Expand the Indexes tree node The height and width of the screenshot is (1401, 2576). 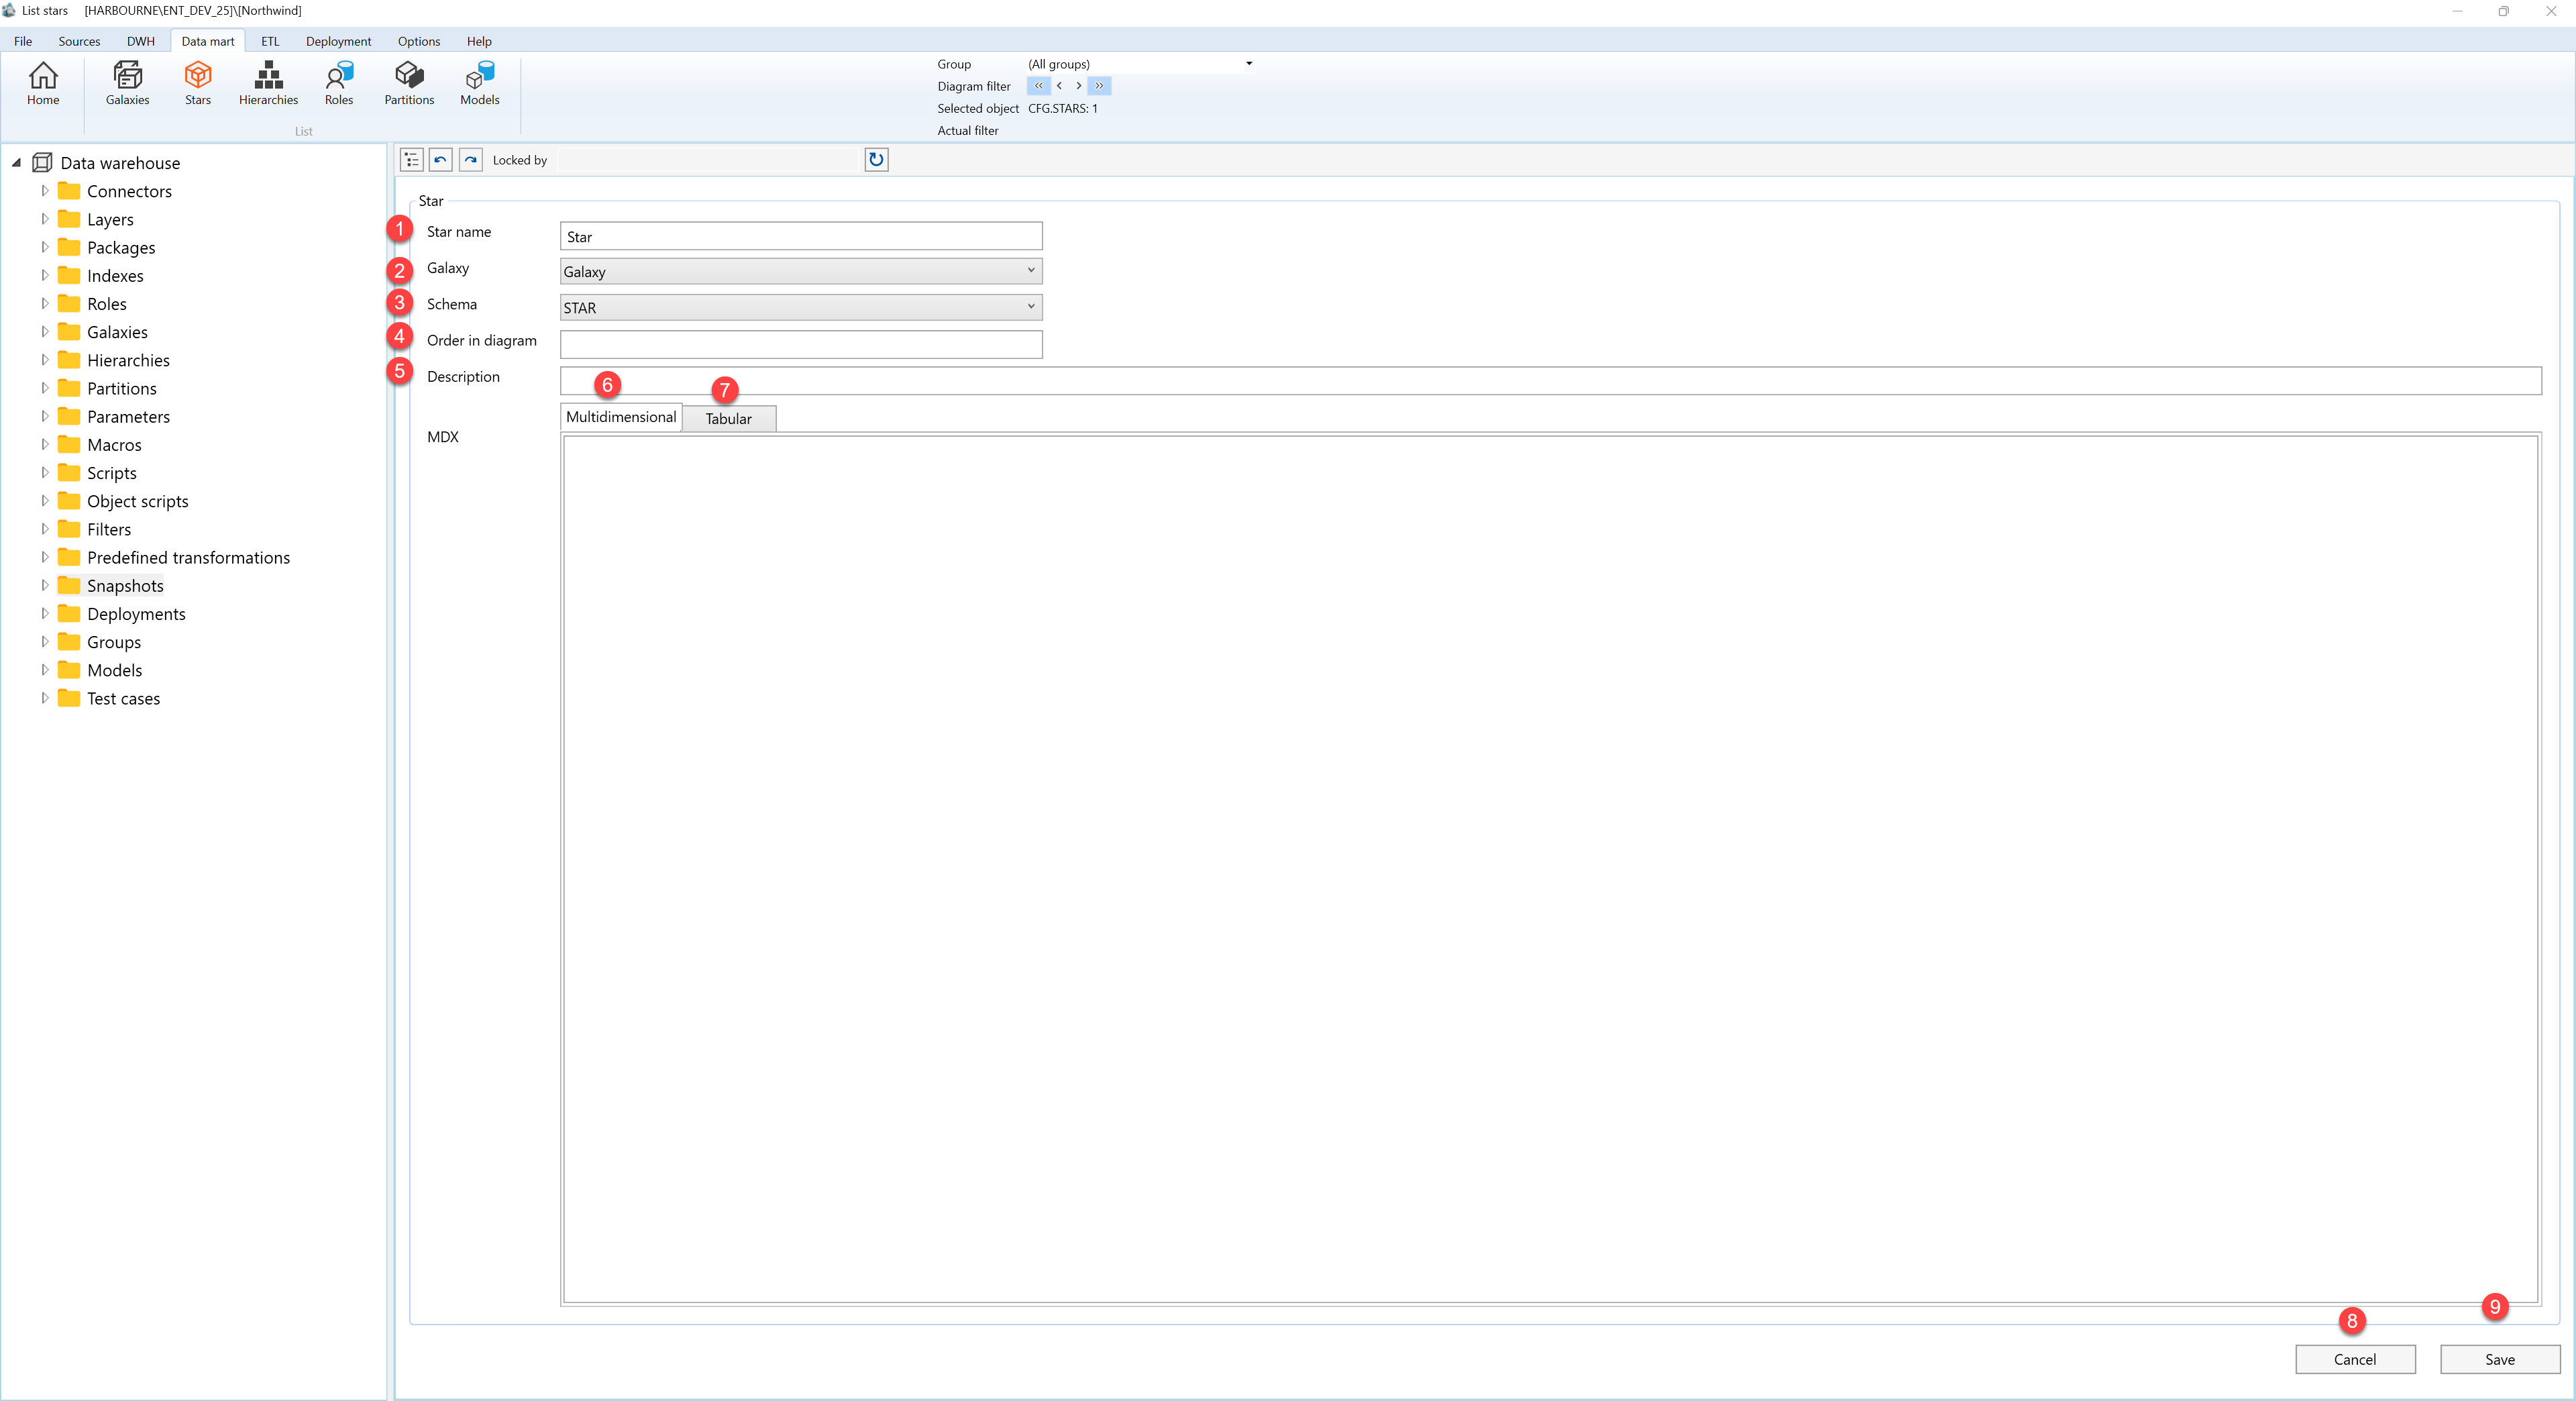44,275
